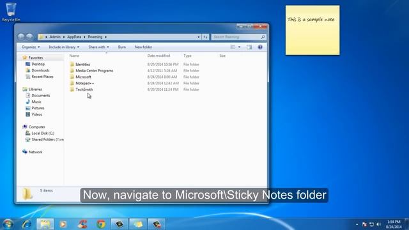Show the preview pane icon

coord(249,47)
